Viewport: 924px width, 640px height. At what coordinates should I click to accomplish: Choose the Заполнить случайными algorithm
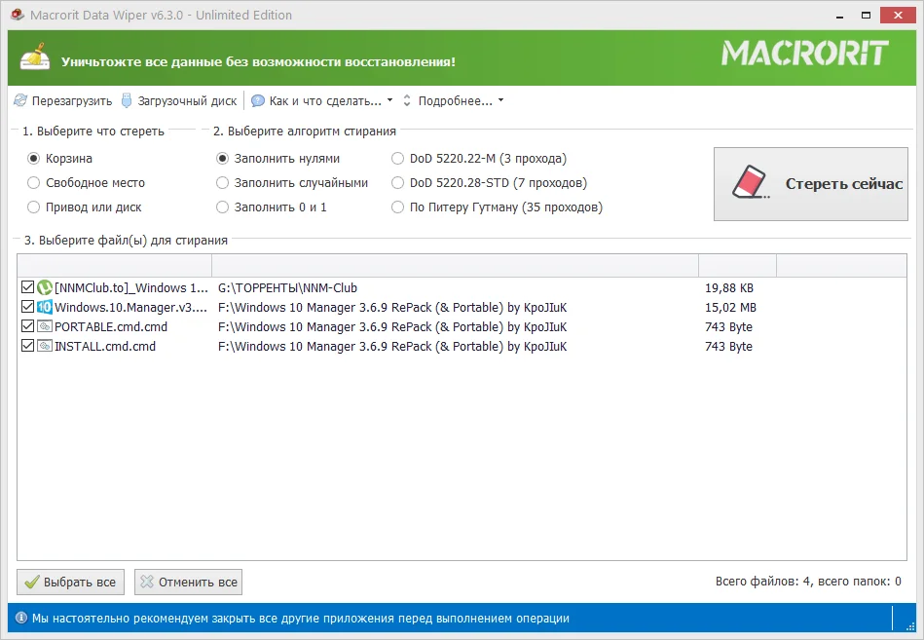click(x=222, y=183)
